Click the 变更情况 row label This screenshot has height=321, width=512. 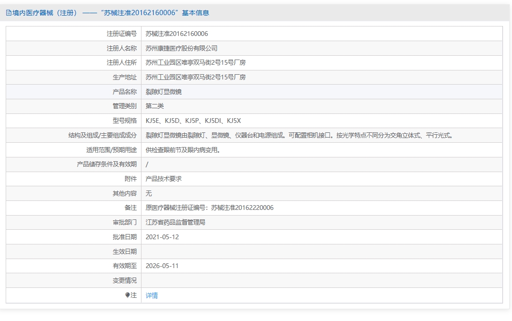[124, 280]
